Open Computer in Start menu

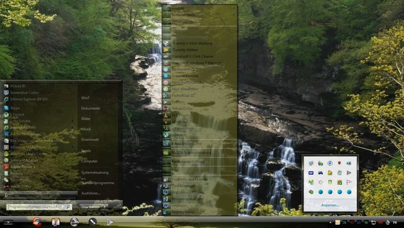click(x=89, y=161)
